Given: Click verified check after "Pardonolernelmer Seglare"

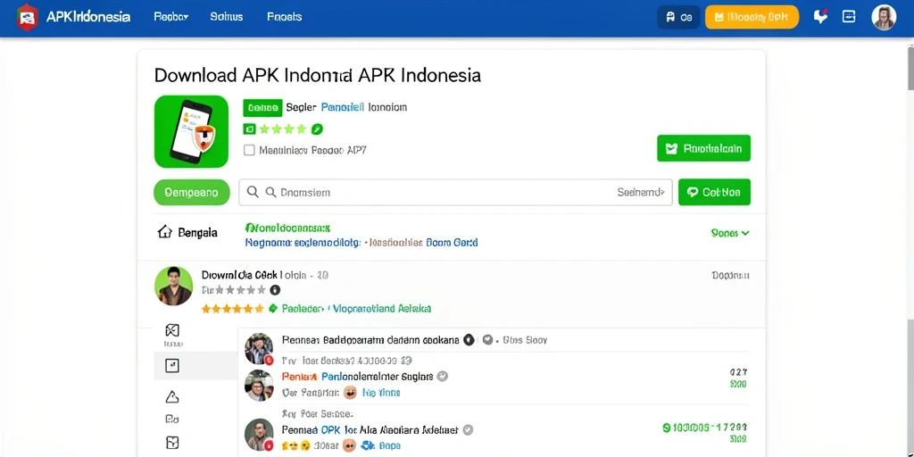Looking at the screenshot, I should 443,377.
